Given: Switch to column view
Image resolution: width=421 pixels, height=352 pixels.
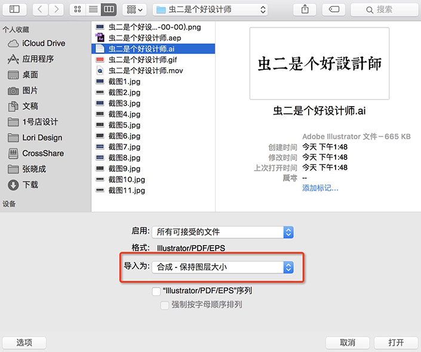Looking at the screenshot, I should coord(109,10).
